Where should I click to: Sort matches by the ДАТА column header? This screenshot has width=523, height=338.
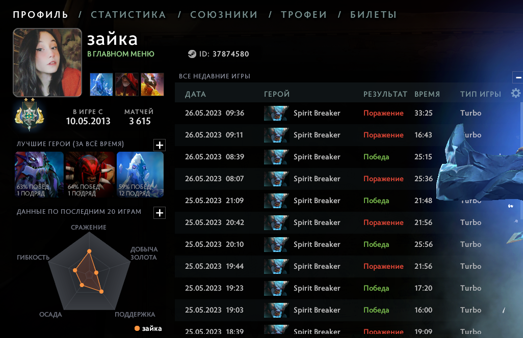(x=195, y=94)
